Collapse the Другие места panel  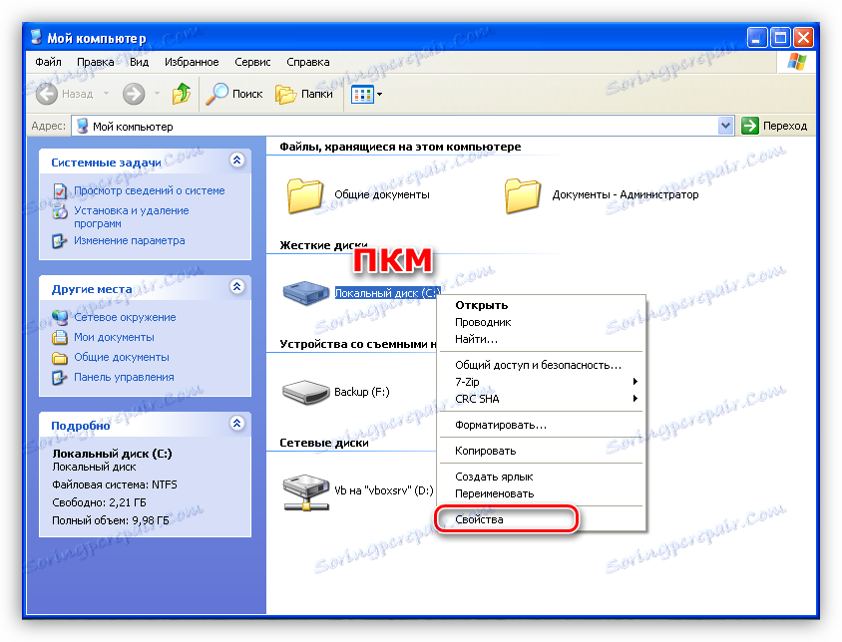click(236, 287)
